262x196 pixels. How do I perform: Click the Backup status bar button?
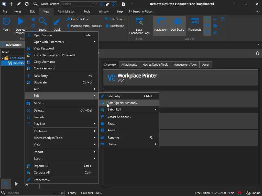(253, 193)
